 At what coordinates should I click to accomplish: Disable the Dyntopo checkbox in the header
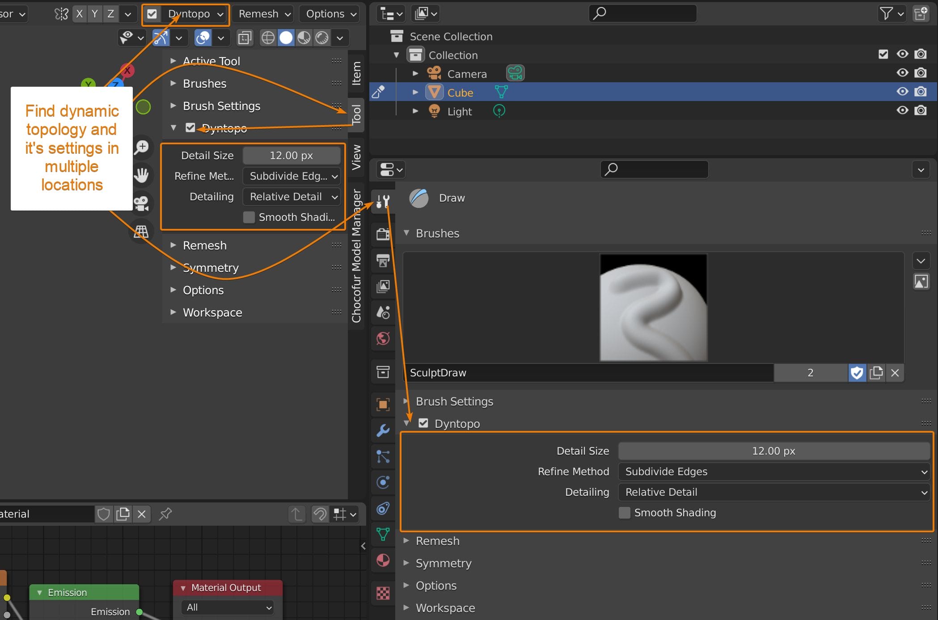point(152,14)
